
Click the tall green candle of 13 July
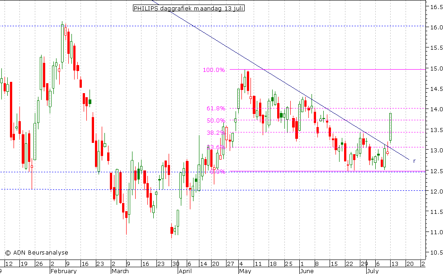[x=391, y=127]
